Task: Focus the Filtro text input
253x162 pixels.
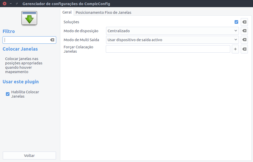Action: pyautogui.click(x=27, y=40)
